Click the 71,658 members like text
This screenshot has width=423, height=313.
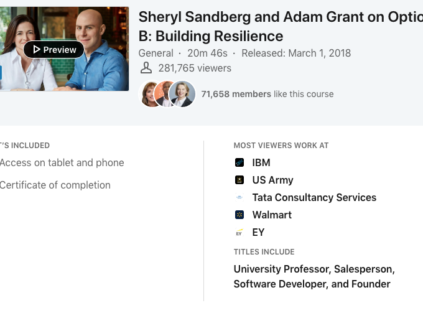click(x=267, y=94)
